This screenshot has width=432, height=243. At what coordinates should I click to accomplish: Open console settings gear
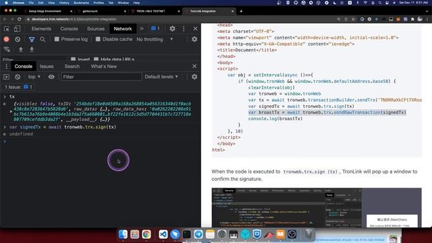pyautogui.click(x=194, y=77)
